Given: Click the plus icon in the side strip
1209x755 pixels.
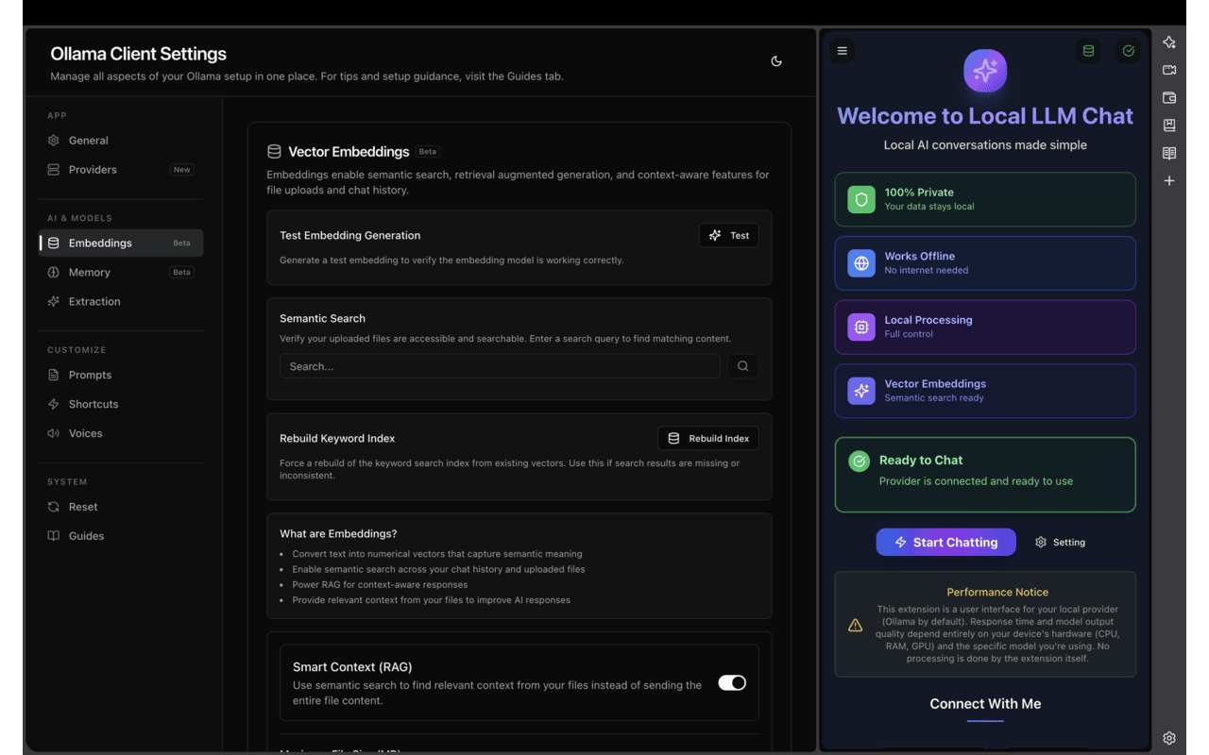Looking at the screenshot, I should (x=1169, y=180).
